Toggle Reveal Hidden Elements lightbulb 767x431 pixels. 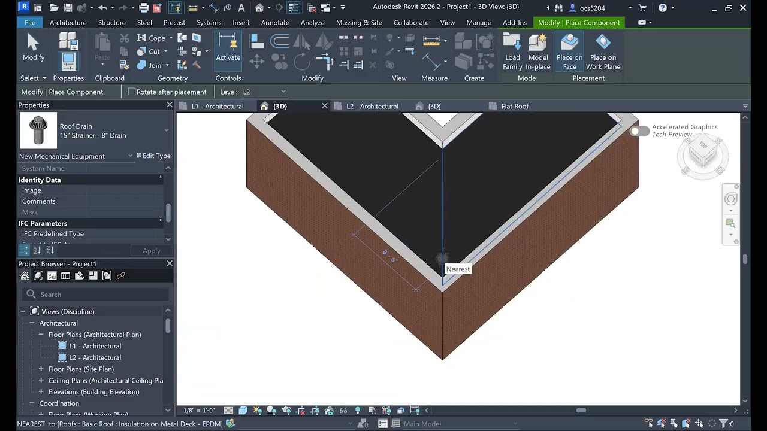point(358,410)
